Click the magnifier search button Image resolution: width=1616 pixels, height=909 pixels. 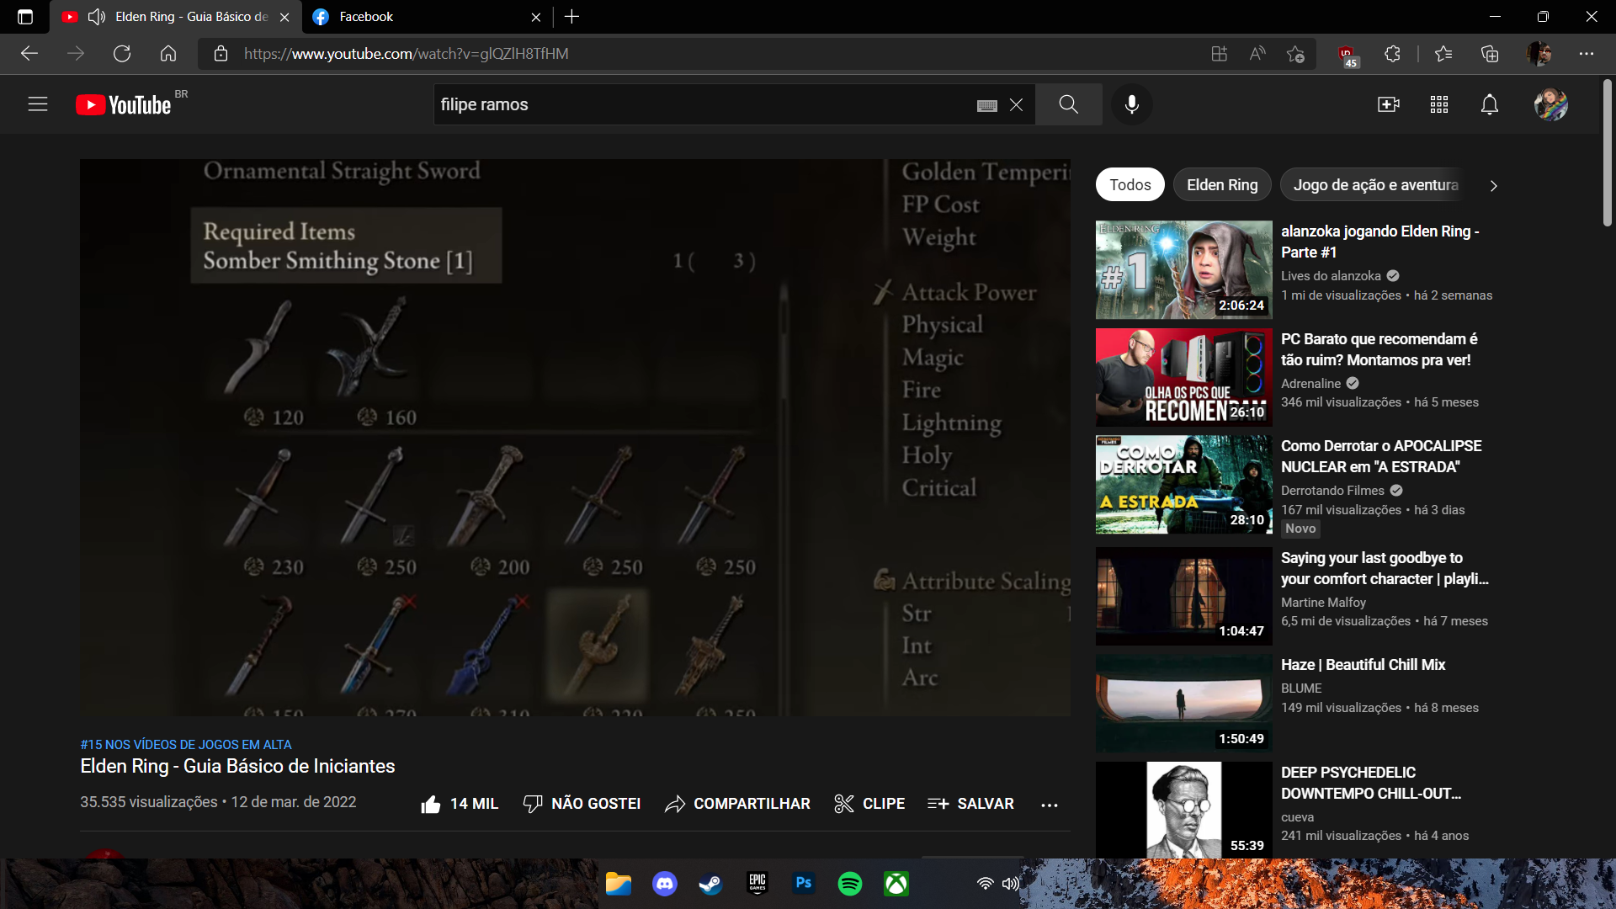1069,104
